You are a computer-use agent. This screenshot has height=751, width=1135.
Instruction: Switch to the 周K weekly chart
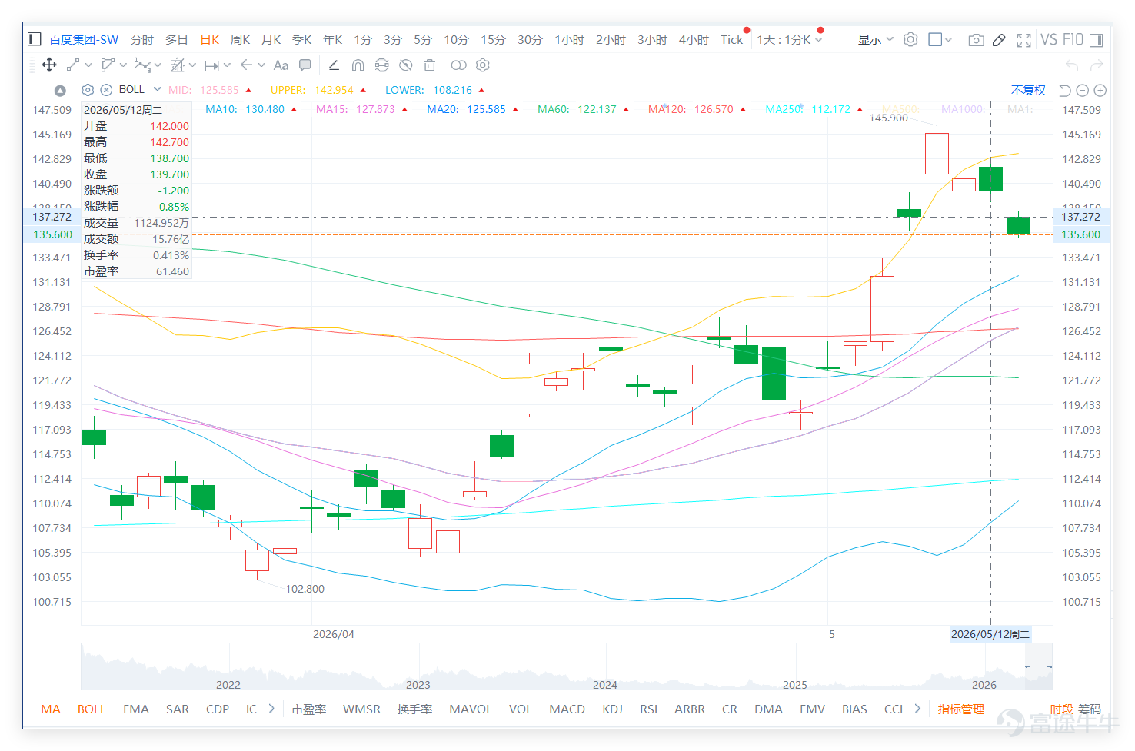pos(241,40)
